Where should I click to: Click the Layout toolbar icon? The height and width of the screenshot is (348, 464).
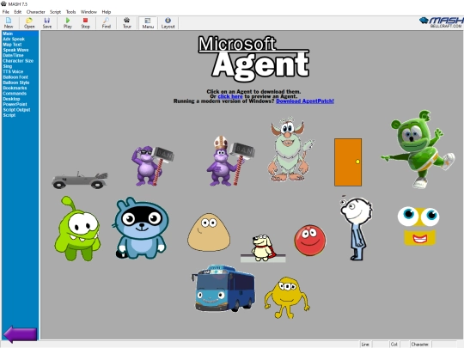click(168, 23)
